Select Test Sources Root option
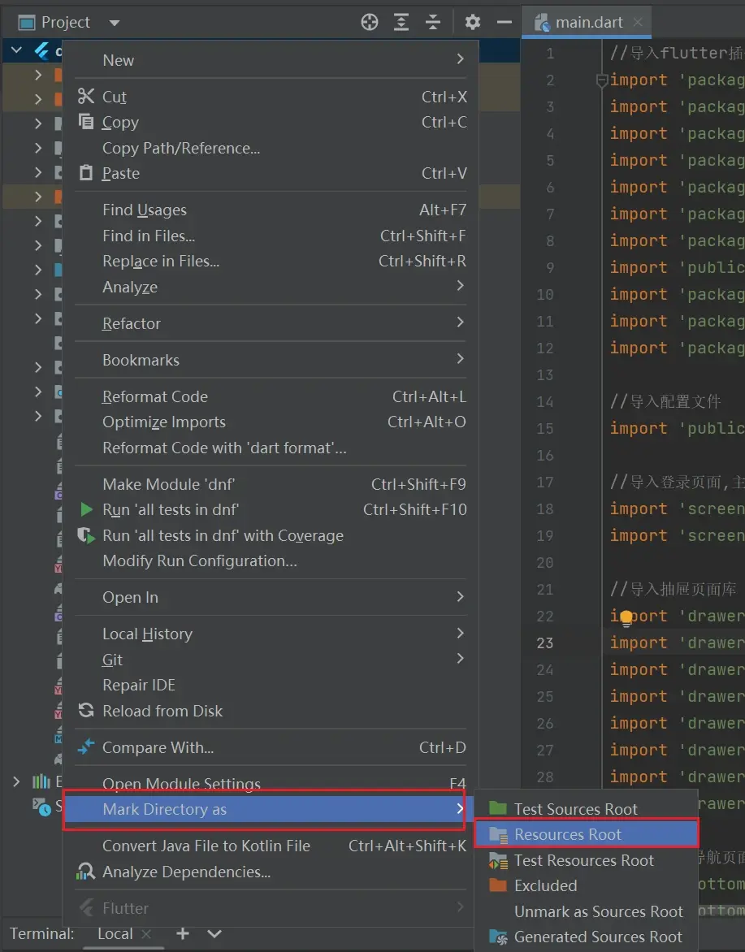Screen dimensions: 745x952 point(575,809)
